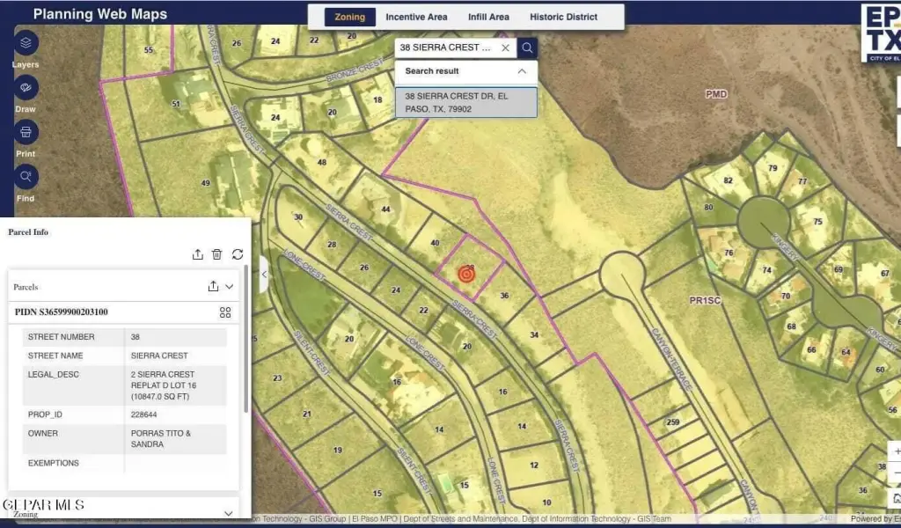Open the PIDN record actions grid icon
Image resolution: width=901 pixels, height=528 pixels.
(x=225, y=312)
